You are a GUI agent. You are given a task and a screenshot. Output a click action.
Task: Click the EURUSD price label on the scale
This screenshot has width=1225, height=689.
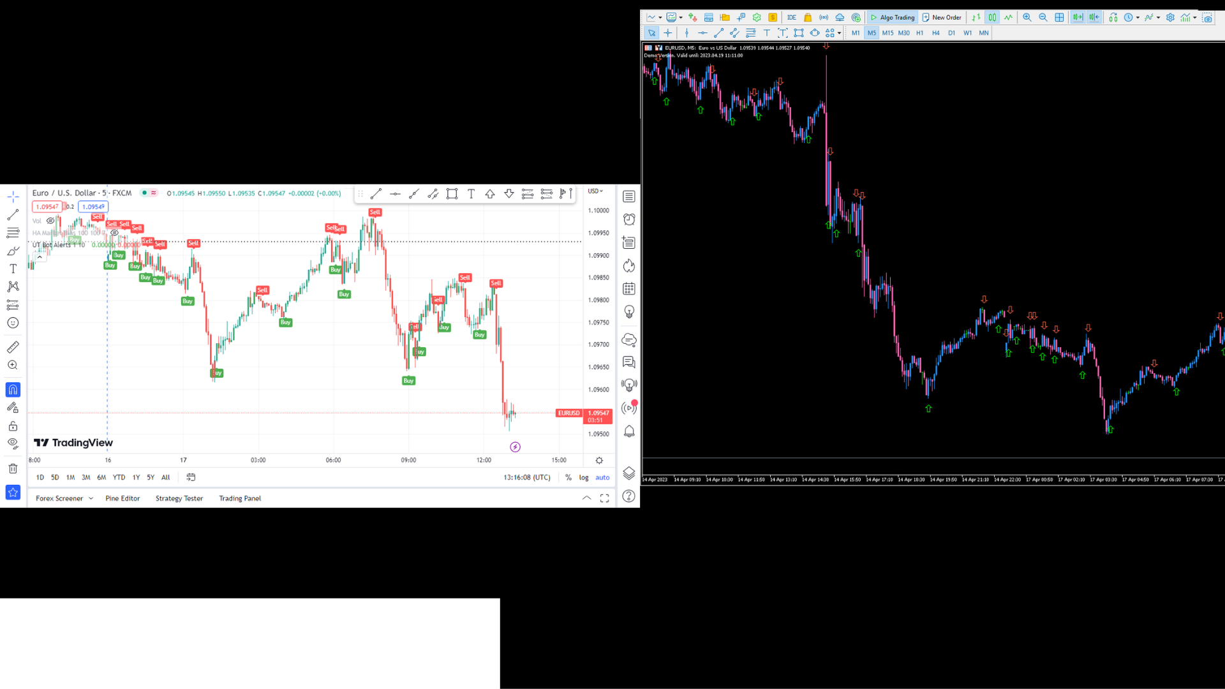point(568,413)
